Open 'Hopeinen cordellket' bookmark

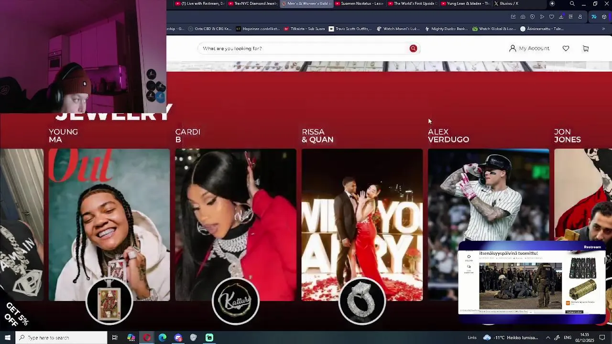258,29
